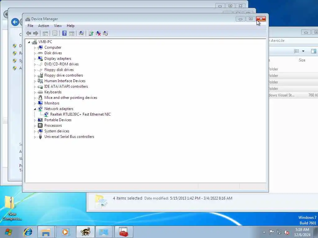The height and width of the screenshot is (238, 318).
Task: Select the Disk drives label
Action: 53,53
